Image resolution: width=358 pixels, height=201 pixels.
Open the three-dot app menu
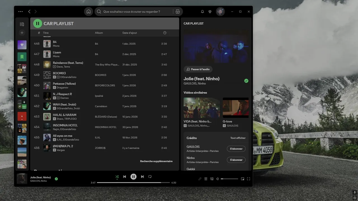tap(20, 11)
